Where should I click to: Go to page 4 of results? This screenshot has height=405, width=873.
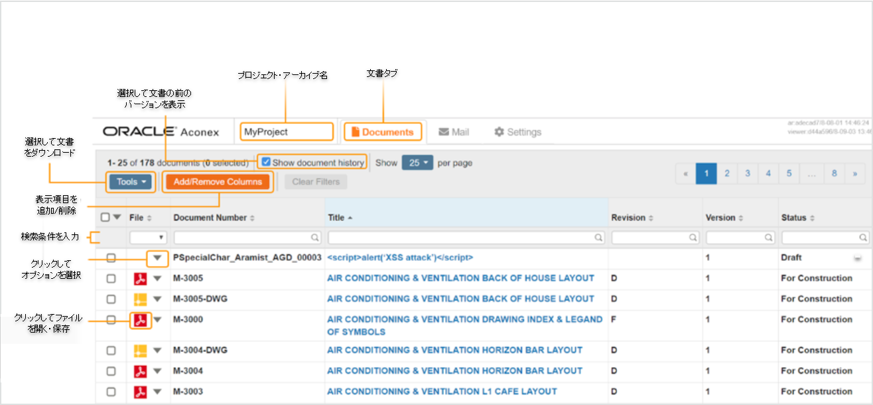768,173
